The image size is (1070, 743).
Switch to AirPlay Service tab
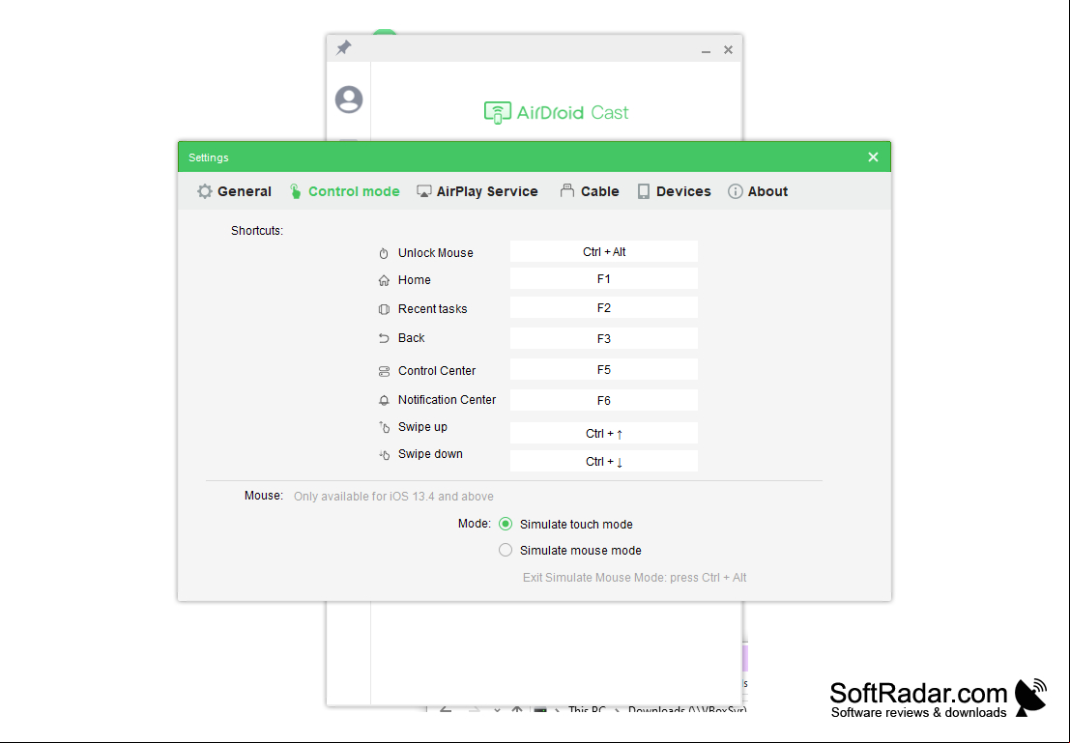coord(477,191)
